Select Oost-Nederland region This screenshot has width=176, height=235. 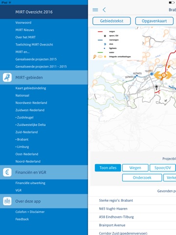point(27,154)
